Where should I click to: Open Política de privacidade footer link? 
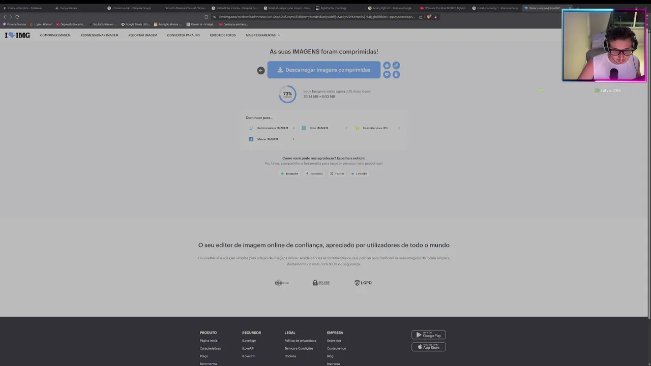click(300, 341)
